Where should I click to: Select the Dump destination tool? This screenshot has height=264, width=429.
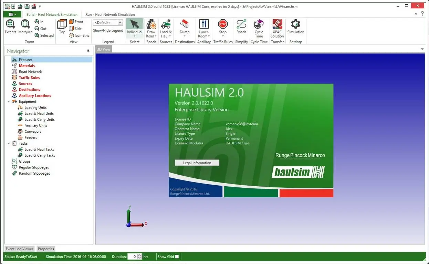pos(185,29)
